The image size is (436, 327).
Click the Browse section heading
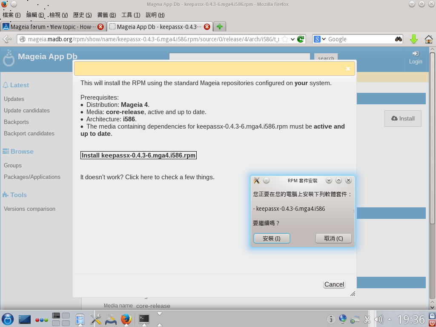18,152
